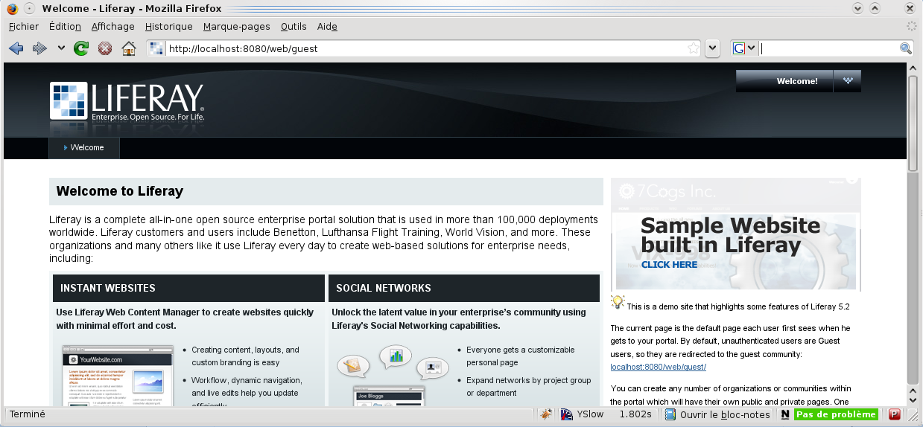Focus the URL address field
This screenshot has height=427, width=923.
point(425,48)
